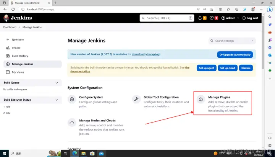This screenshot has height=157, width=275.
Task: Click the Jenkins logo in the header
Action: click(18, 18)
